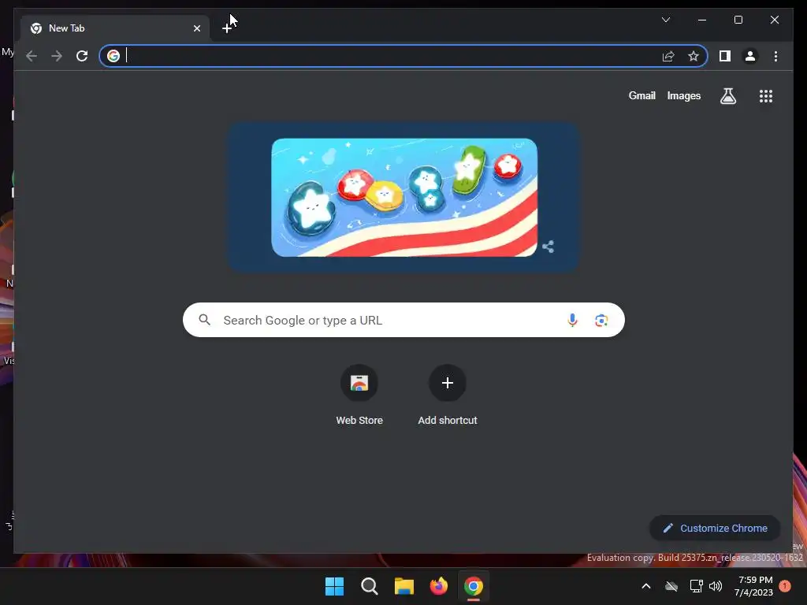
Task: Search by image with Google Lens icon
Action: click(601, 321)
